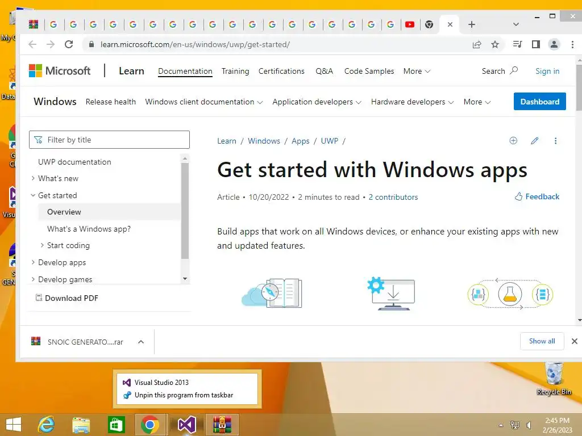Click the Windows breadcrumb link
This screenshot has width=582, height=436.
[264, 141]
